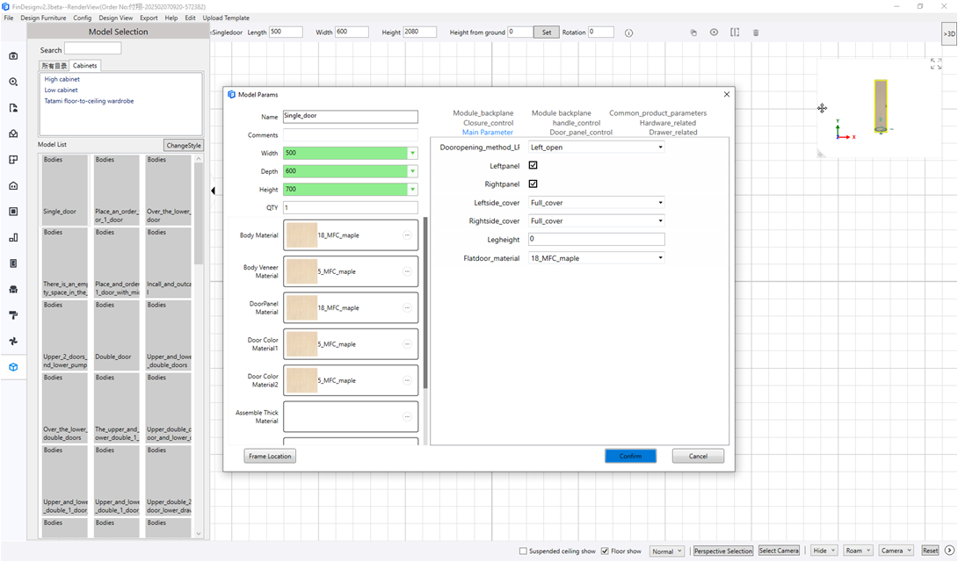Toggle the Rightpanel checkbox

tap(533, 184)
